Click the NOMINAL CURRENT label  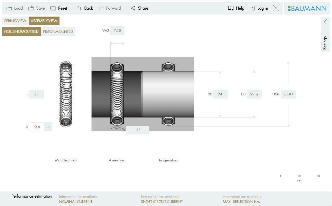tap(76, 202)
